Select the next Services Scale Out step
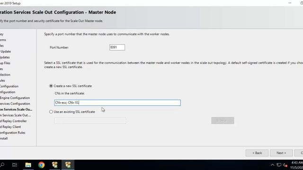 [15, 115]
